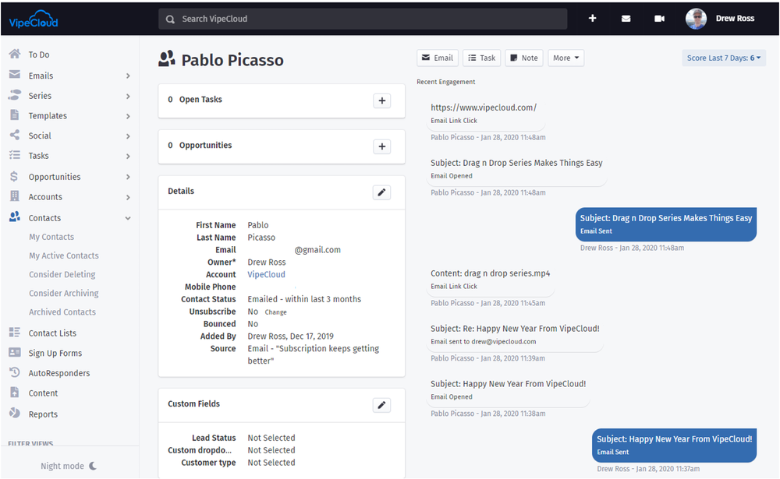Add an opportunity via the plus icon
780x479 pixels.
click(x=381, y=146)
